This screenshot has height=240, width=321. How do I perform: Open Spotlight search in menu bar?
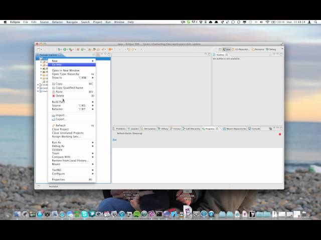pos(315,22)
